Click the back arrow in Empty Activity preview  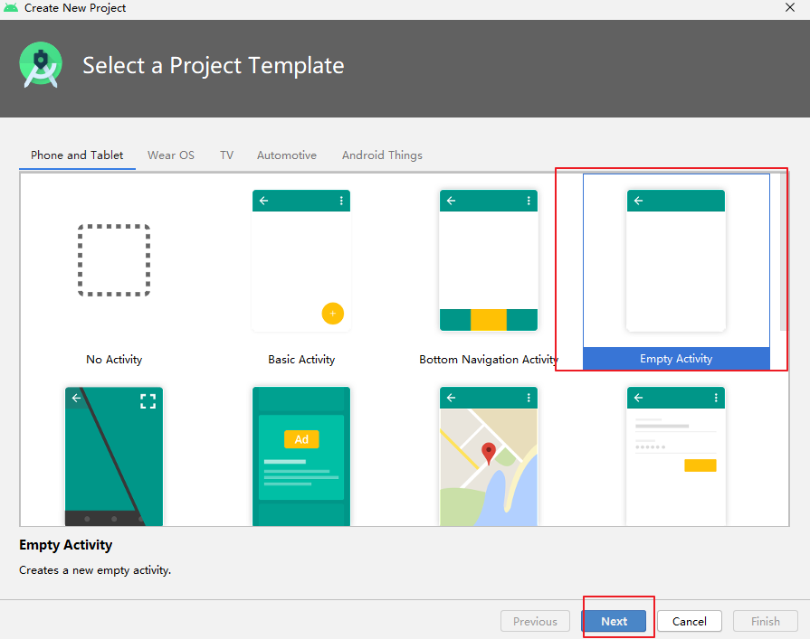tap(638, 201)
